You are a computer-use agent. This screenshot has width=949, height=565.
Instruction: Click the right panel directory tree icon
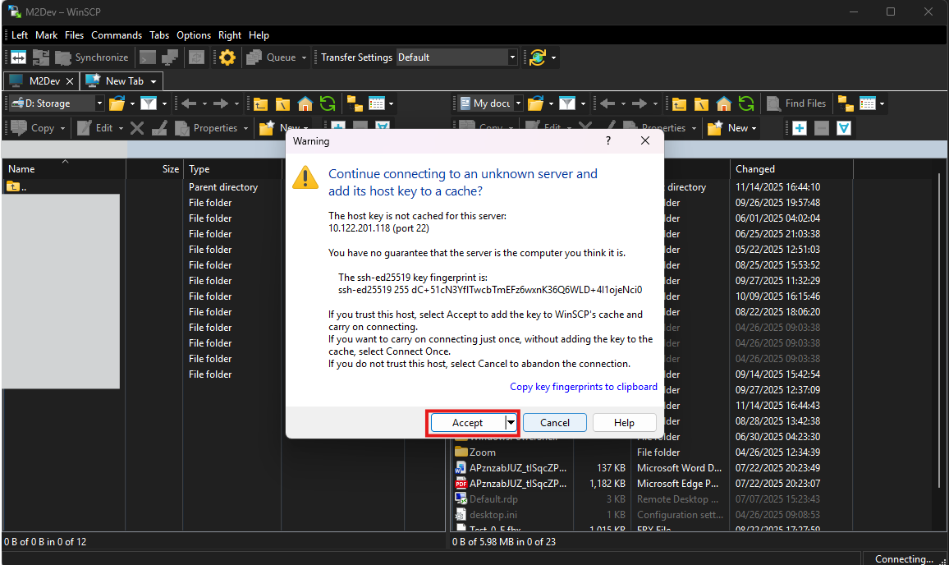pyautogui.click(x=845, y=103)
